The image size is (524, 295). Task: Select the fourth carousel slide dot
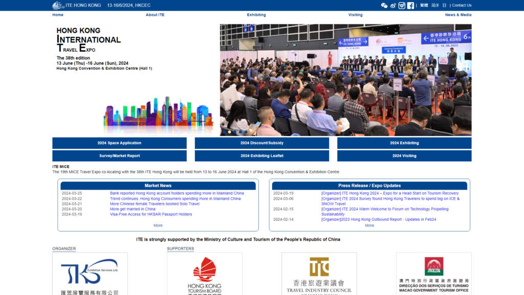(x=241, y=132)
